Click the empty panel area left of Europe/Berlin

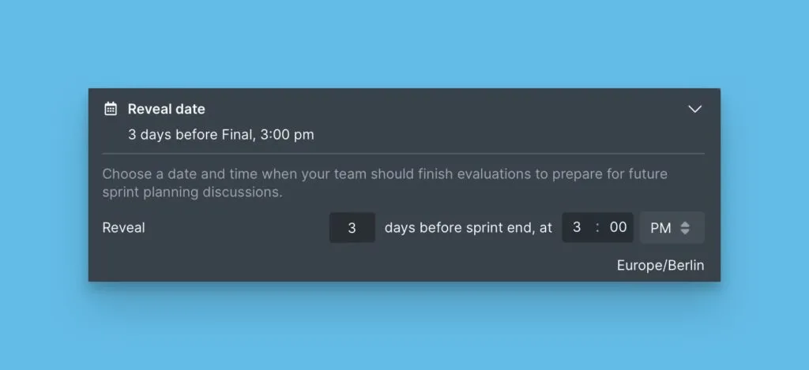click(356, 265)
